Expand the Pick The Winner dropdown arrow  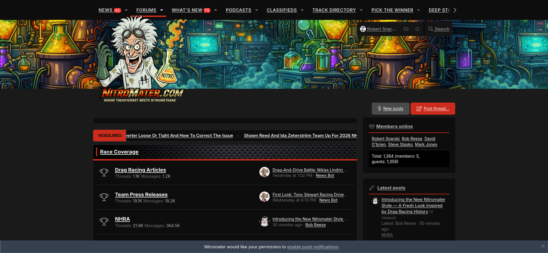tap(419, 10)
